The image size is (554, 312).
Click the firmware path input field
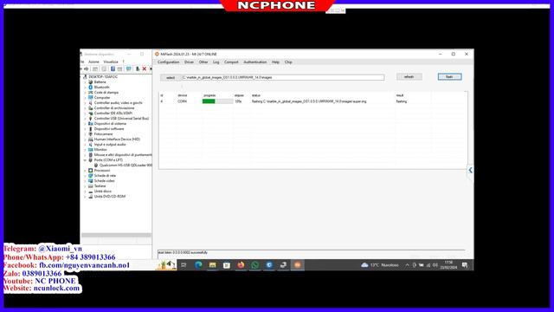coord(283,77)
